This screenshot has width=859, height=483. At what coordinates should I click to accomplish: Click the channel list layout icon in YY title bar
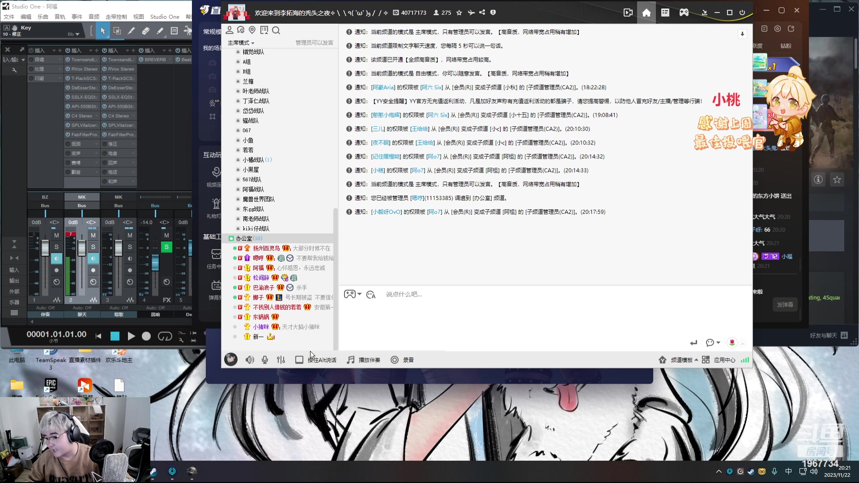pyautogui.click(x=665, y=13)
